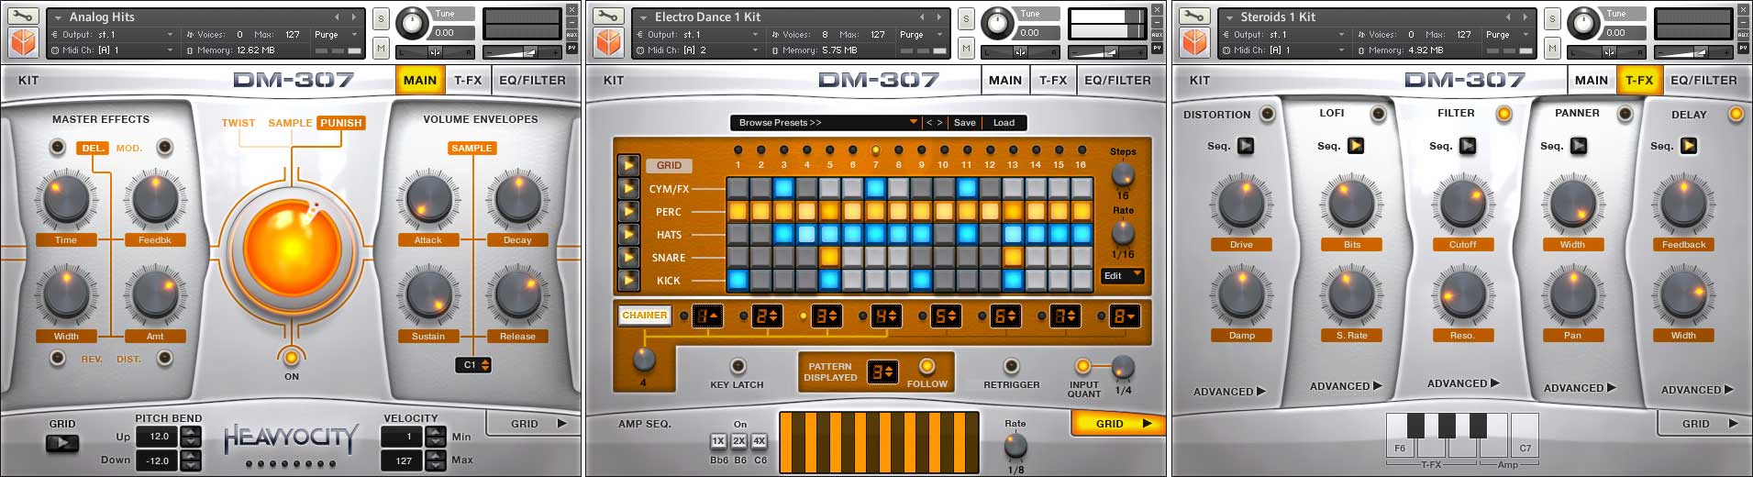
Task: Click the GRID play button in Analog Hits footer
Action: [62, 443]
